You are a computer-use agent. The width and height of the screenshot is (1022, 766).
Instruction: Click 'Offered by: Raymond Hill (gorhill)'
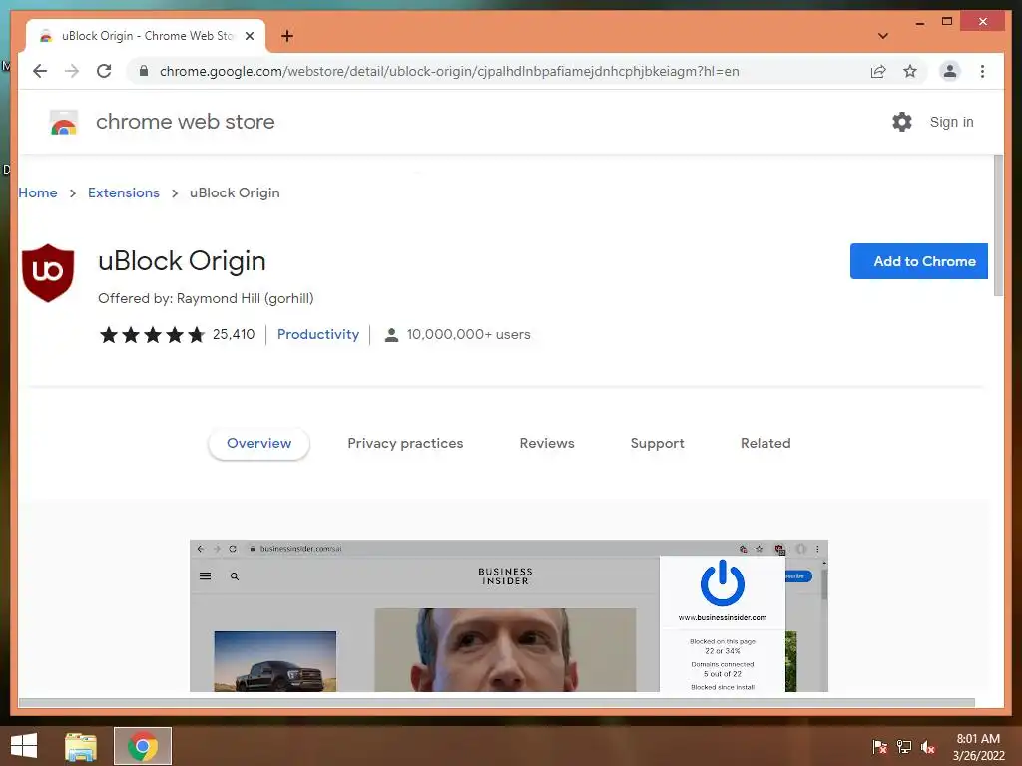(x=206, y=298)
